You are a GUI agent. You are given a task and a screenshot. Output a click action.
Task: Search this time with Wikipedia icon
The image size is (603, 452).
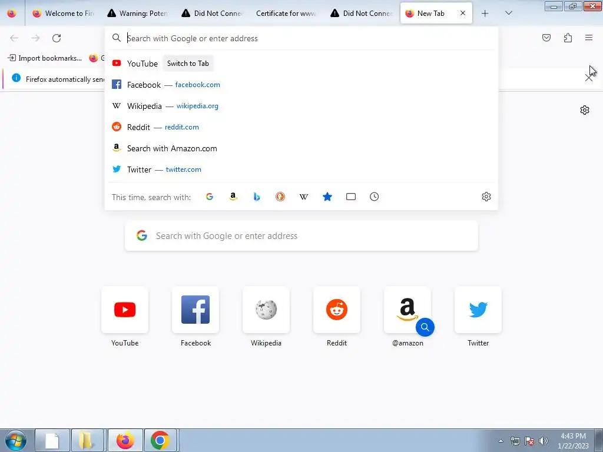pos(304,197)
